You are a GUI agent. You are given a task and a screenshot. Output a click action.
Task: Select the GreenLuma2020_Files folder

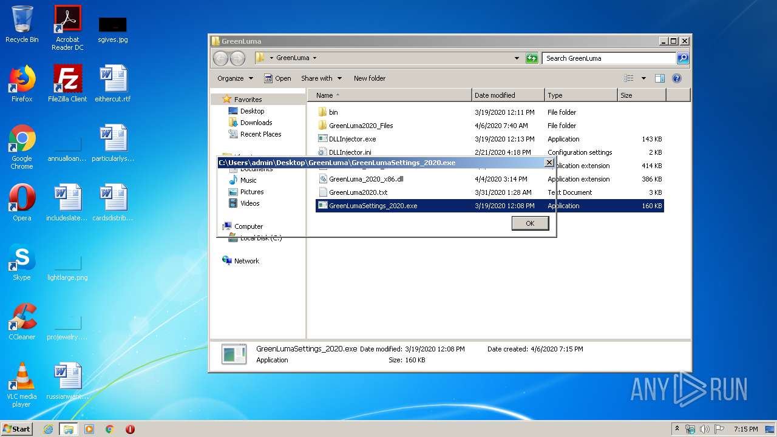(489, 126)
